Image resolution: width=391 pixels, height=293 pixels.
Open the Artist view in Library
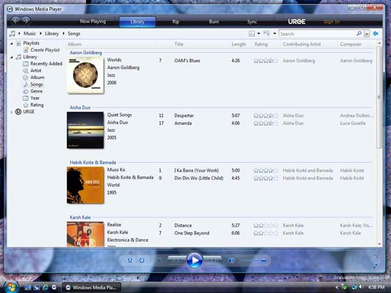pos(25,70)
